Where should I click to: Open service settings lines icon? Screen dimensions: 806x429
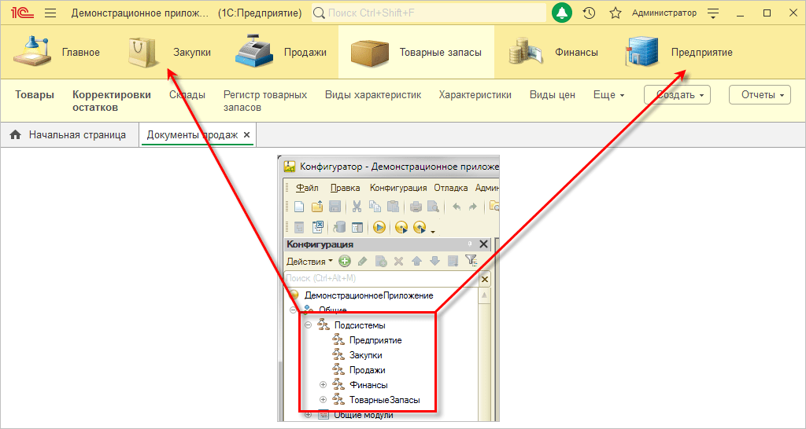pyautogui.click(x=713, y=13)
